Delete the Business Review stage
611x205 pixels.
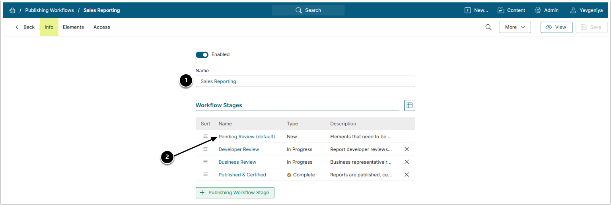[x=407, y=162]
